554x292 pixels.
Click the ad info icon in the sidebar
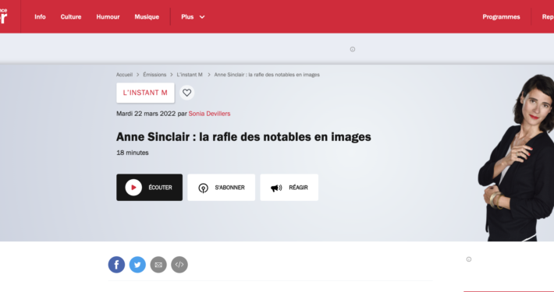(469, 259)
